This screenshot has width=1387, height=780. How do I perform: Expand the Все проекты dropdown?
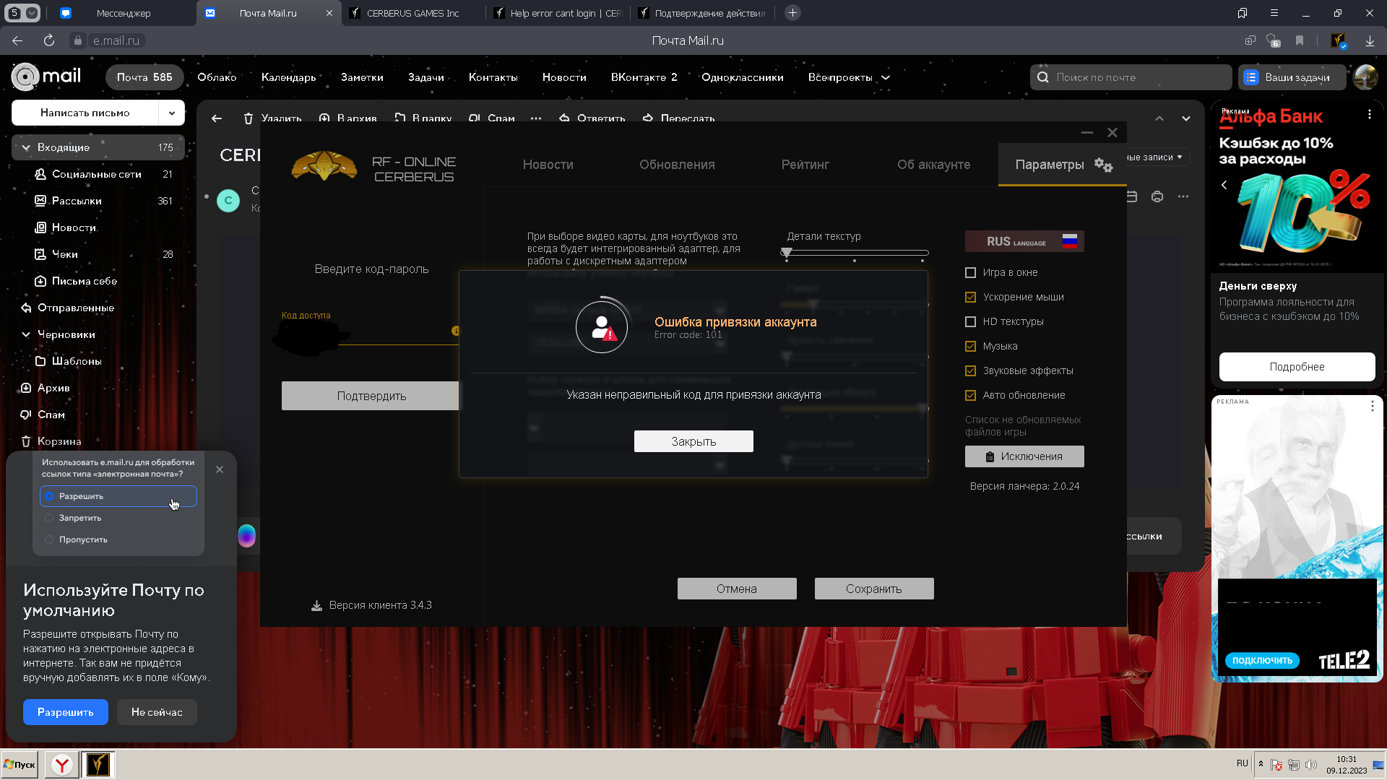(x=886, y=77)
